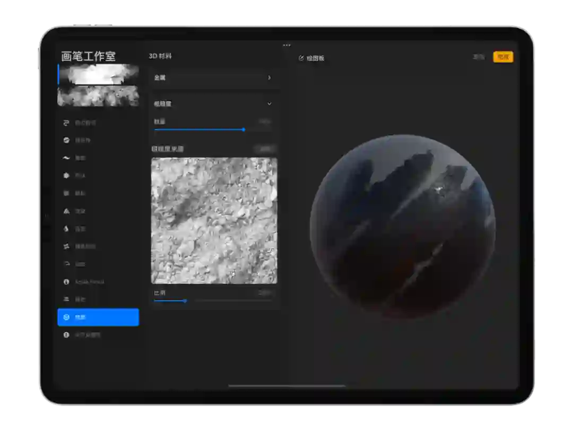Image resolution: width=573 pixels, height=430 pixels.
Task: Tap the scale percentage value
Action: click(x=265, y=293)
